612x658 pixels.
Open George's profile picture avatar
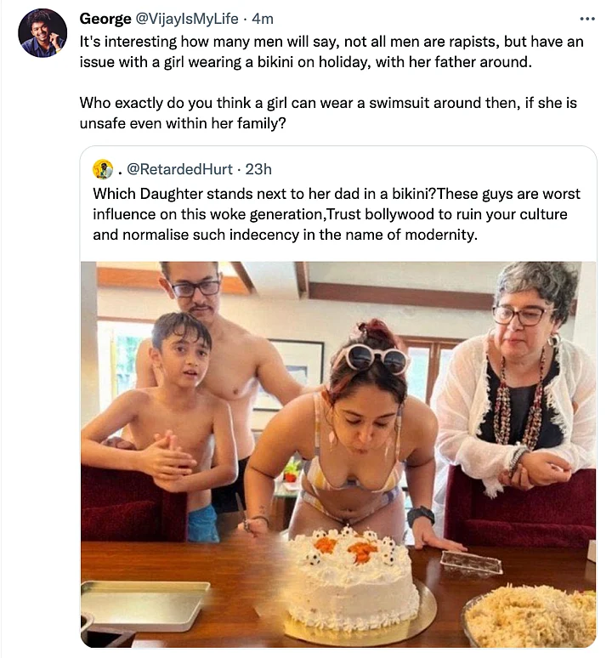[42, 33]
